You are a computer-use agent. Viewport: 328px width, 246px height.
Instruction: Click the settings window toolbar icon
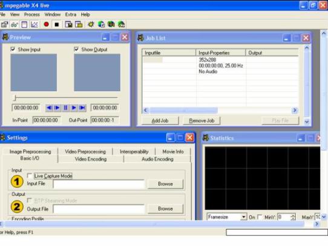pyautogui.click(x=4, y=24)
